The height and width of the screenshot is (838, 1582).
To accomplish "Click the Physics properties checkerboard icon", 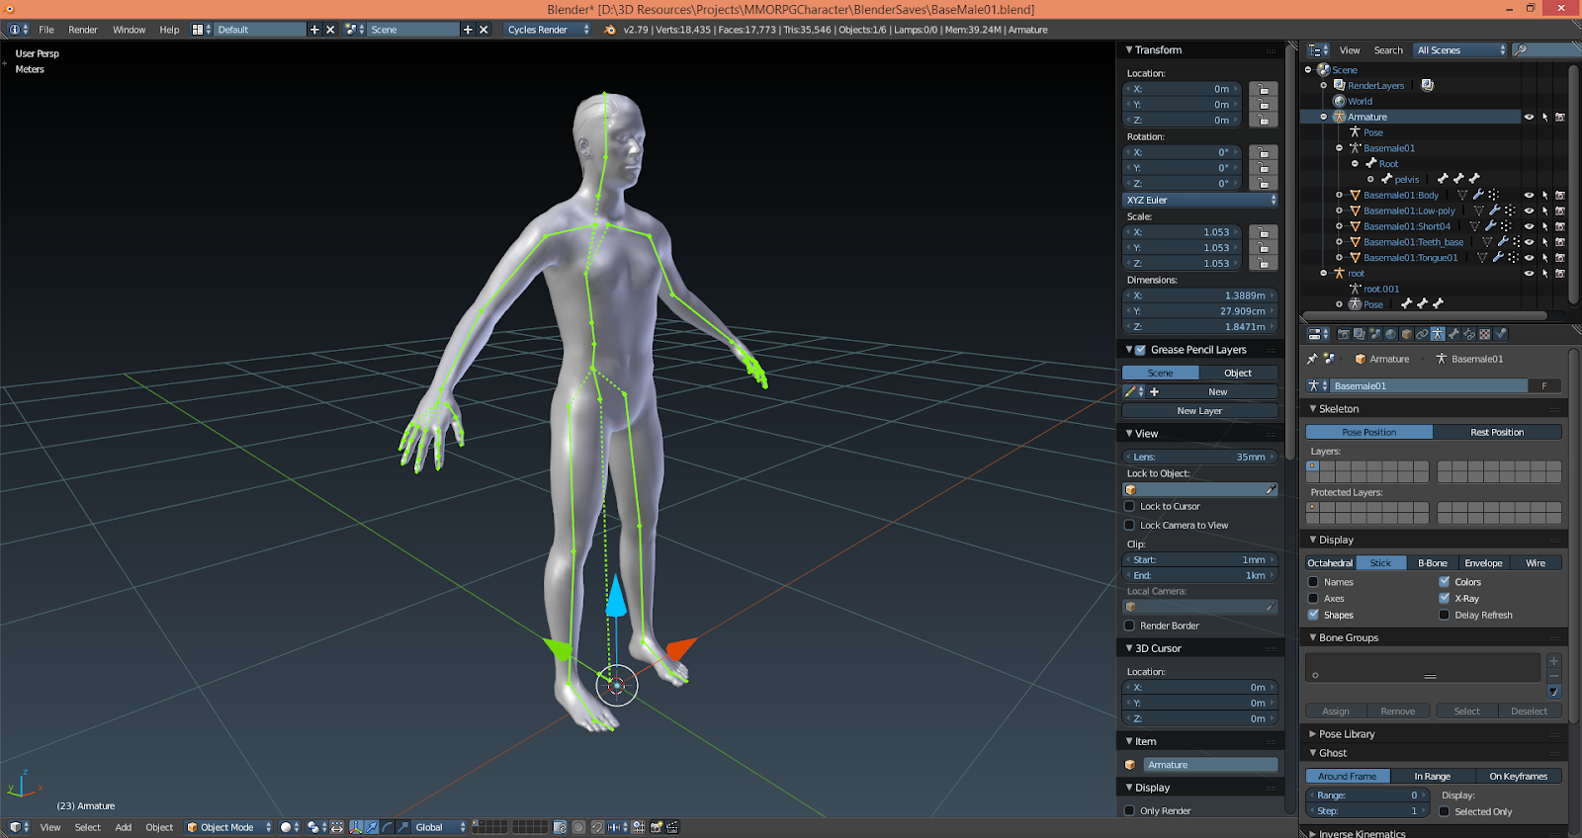I will point(1485,334).
